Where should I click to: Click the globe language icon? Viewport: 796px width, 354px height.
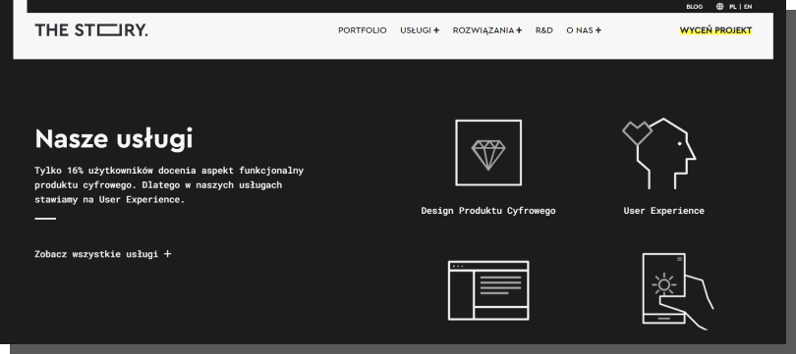click(719, 7)
